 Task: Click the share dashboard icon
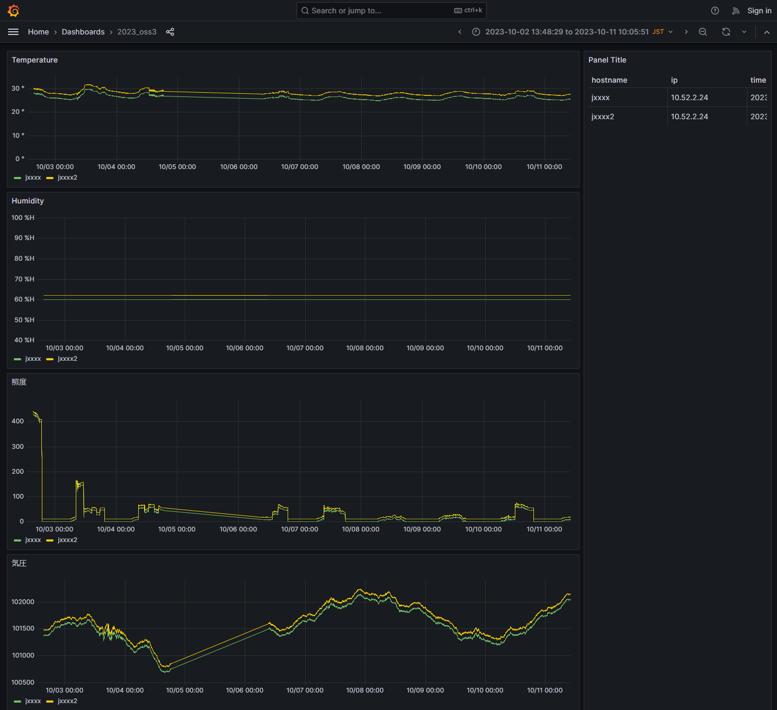coord(170,32)
